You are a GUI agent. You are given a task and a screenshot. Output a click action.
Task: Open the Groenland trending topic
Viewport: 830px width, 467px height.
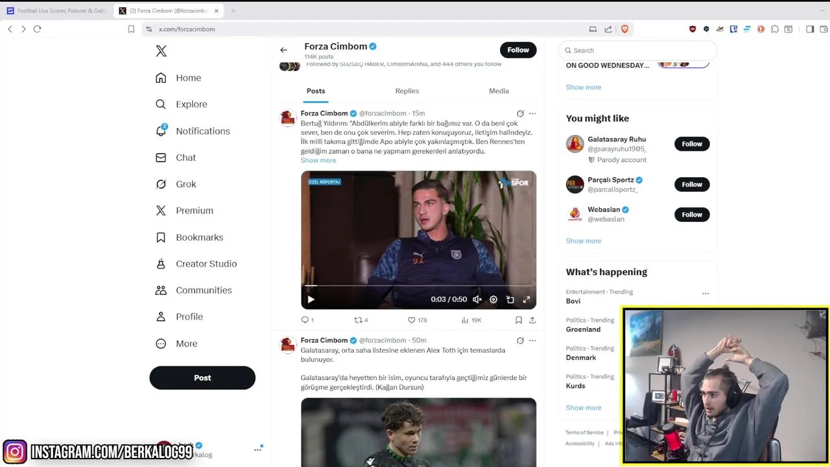[583, 329]
